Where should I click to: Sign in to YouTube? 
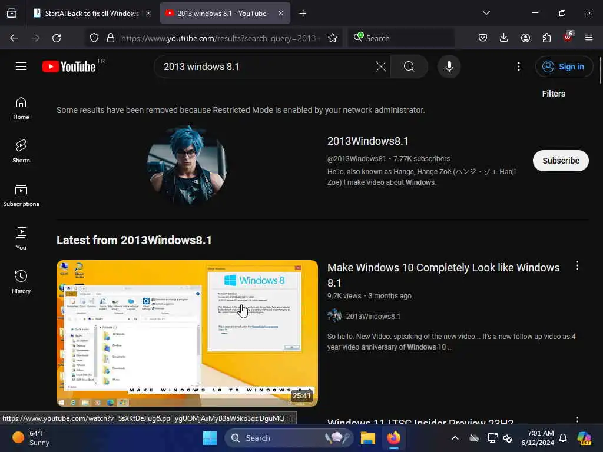pyautogui.click(x=564, y=67)
